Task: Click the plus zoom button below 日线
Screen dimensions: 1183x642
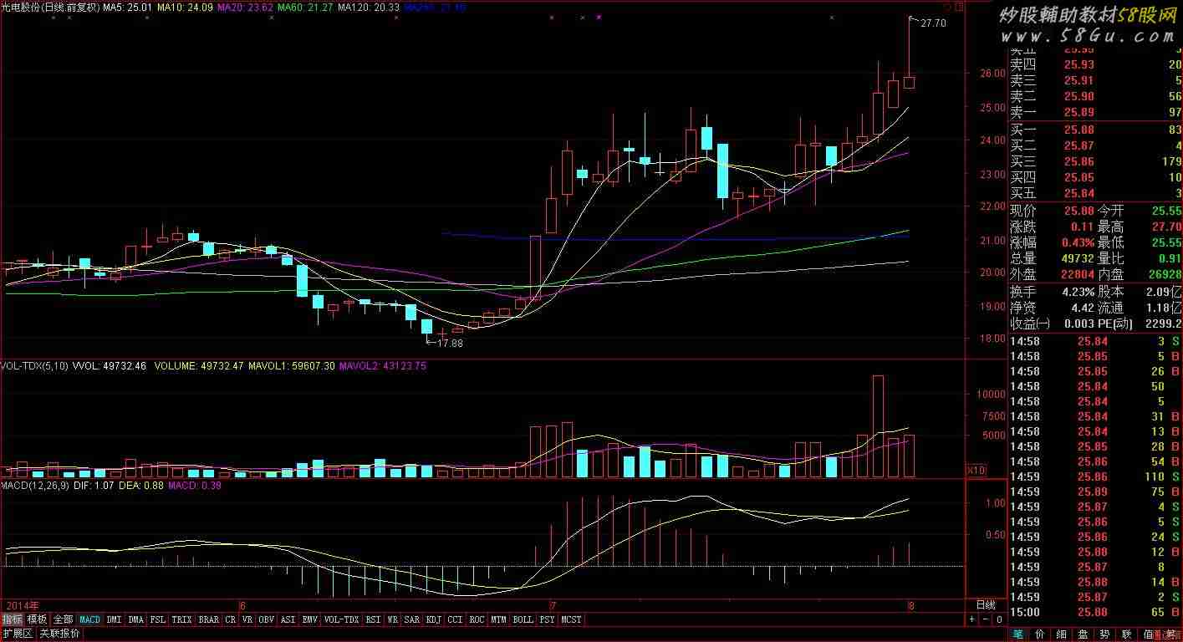Action: [x=971, y=619]
